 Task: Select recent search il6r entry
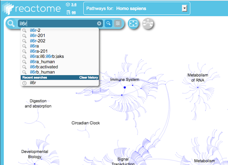point(33,83)
